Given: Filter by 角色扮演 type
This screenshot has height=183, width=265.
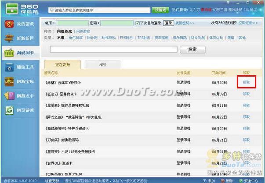Looking at the screenshot, I should (x=76, y=38).
